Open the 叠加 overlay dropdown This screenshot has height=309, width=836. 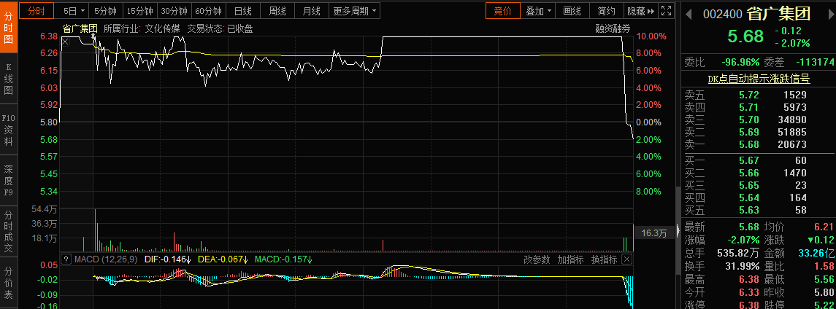click(538, 11)
